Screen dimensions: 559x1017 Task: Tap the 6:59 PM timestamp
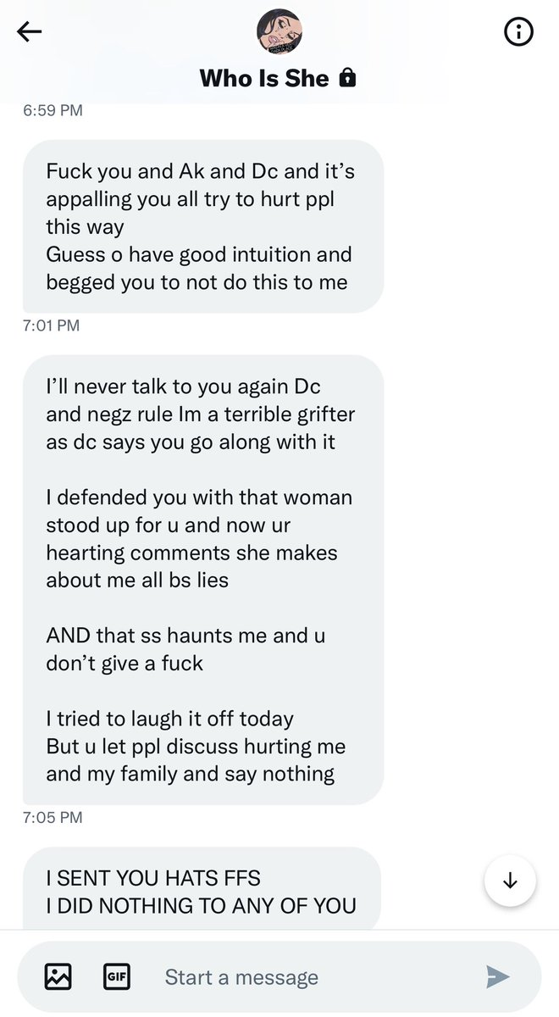click(x=53, y=110)
